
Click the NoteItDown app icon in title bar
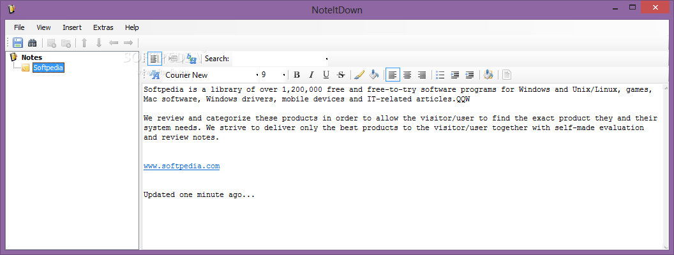tap(11, 8)
